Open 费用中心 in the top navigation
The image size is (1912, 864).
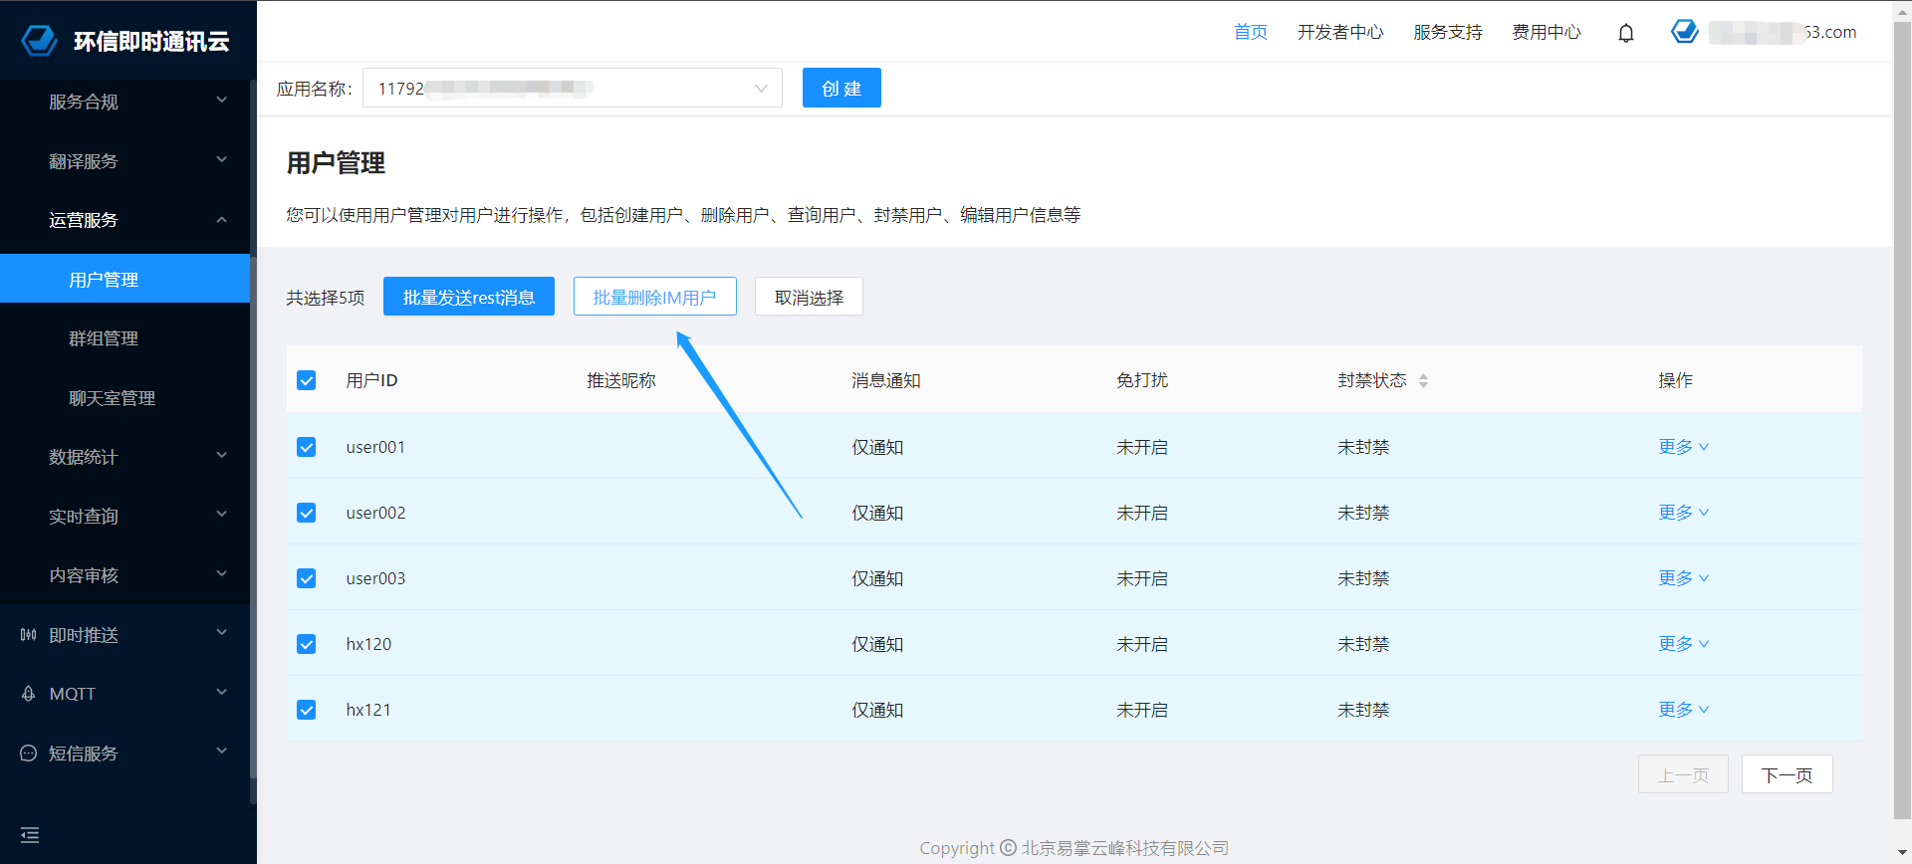point(1547,32)
